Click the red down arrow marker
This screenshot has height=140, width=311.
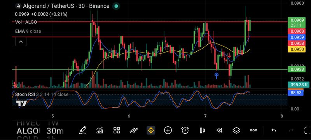coord(229,55)
